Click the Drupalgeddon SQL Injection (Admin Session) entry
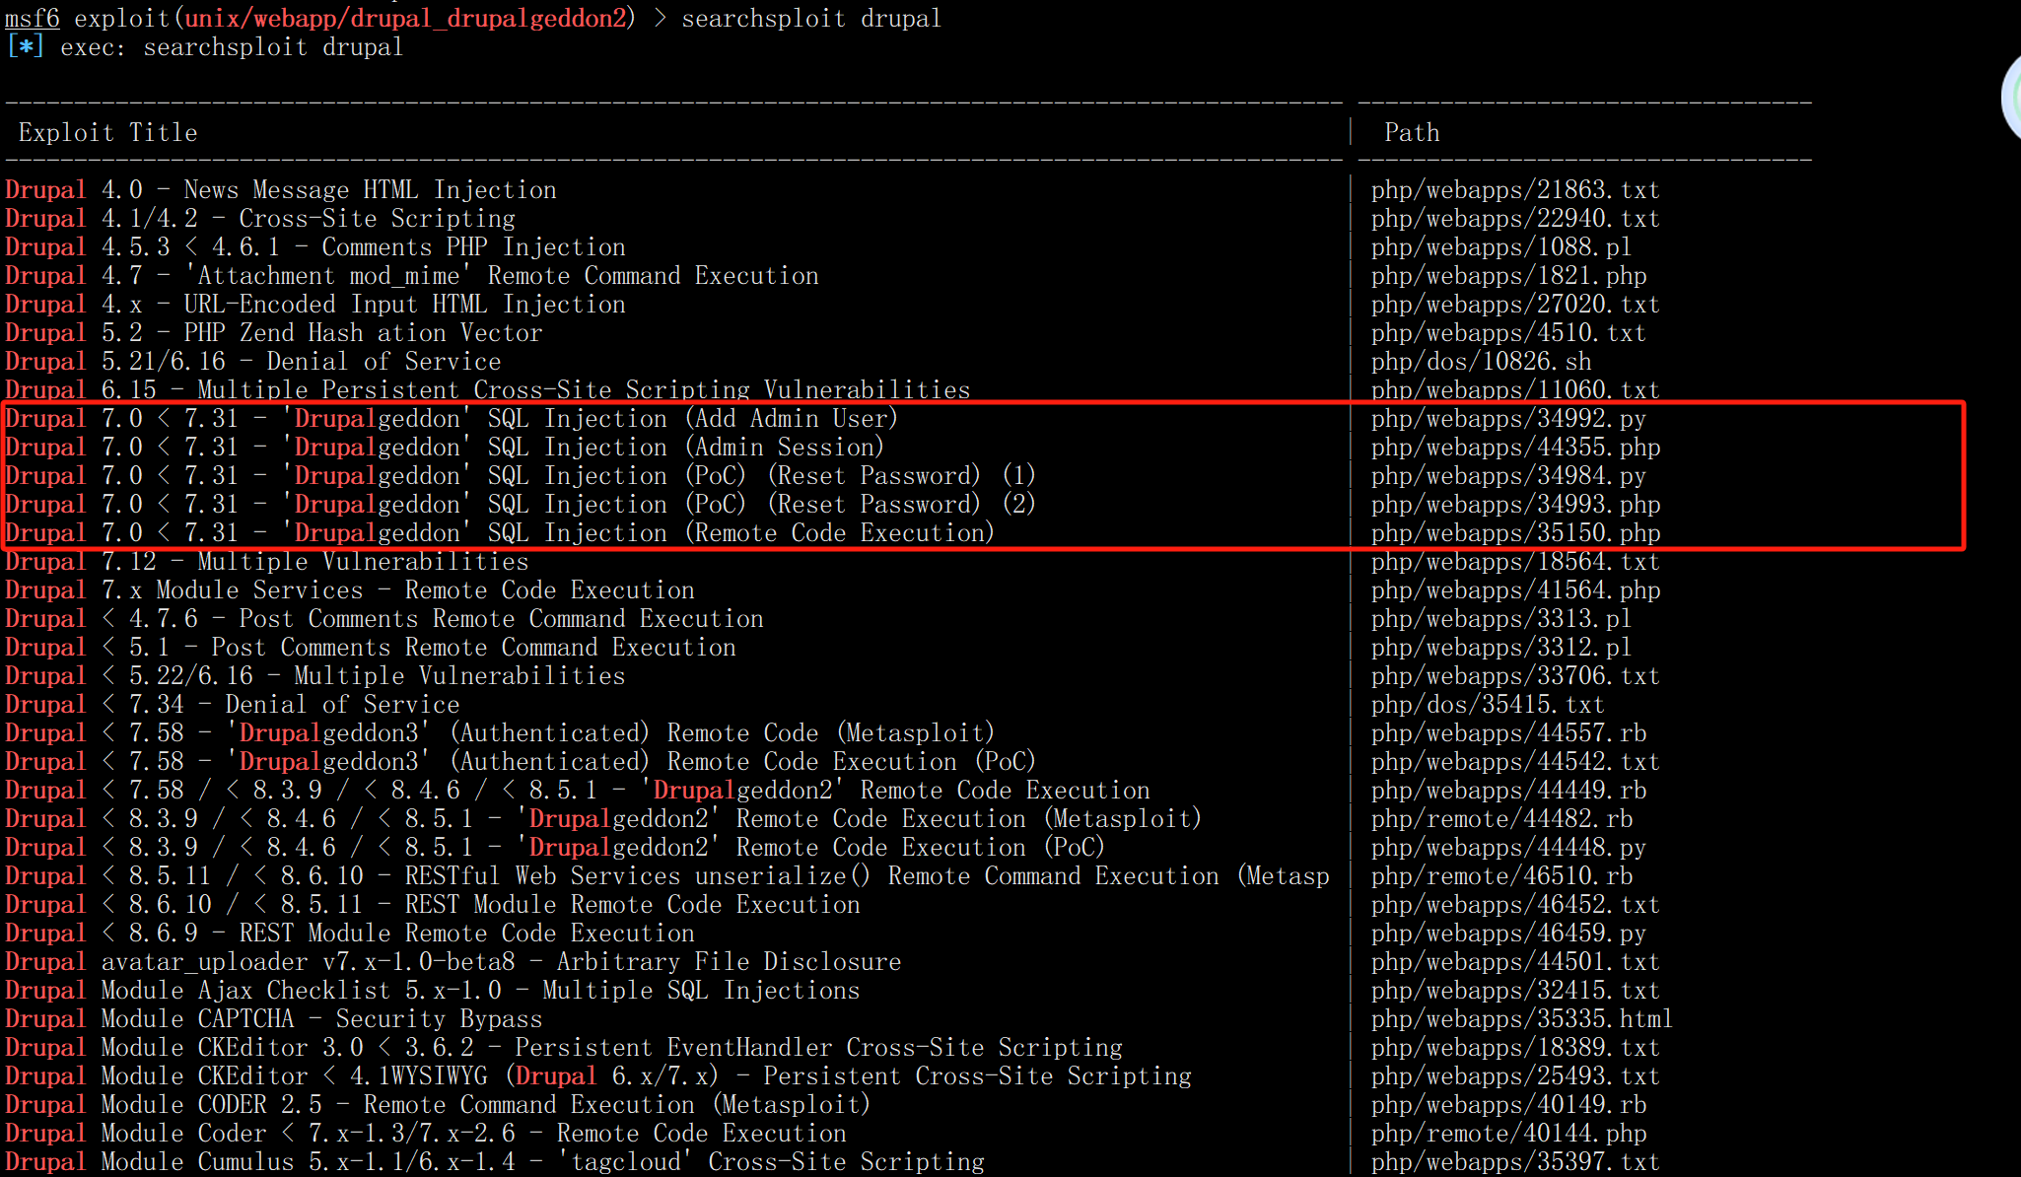2021x1177 pixels. (444, 448)
